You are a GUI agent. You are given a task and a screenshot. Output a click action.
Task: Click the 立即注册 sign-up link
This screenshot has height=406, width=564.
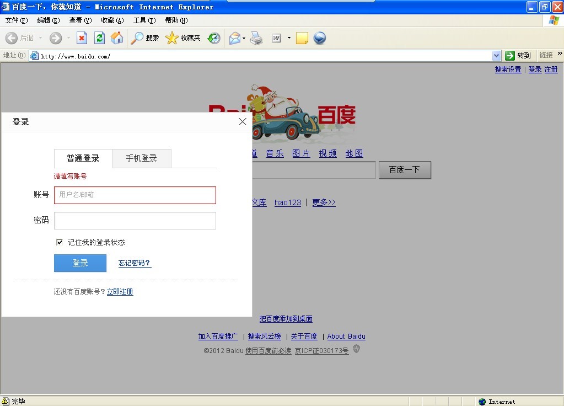pyautogui.click(x=120, y=292)
